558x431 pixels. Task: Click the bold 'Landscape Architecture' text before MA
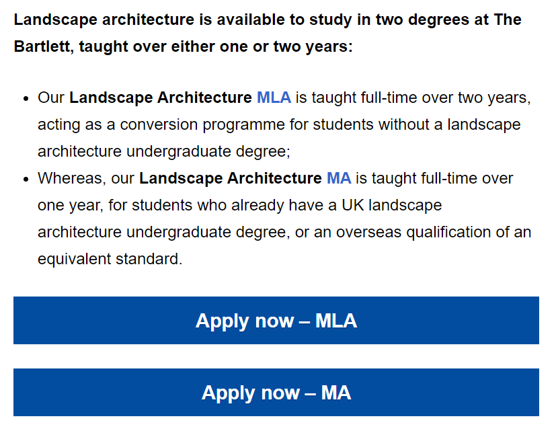230,178
